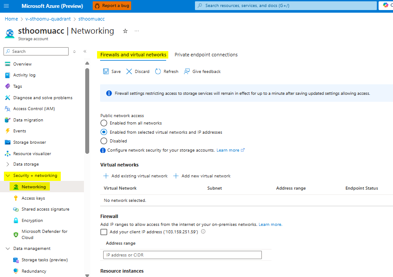Open the more options ellipsis
The width and height of the screenshot is (393, 277).
coord(136,31)
